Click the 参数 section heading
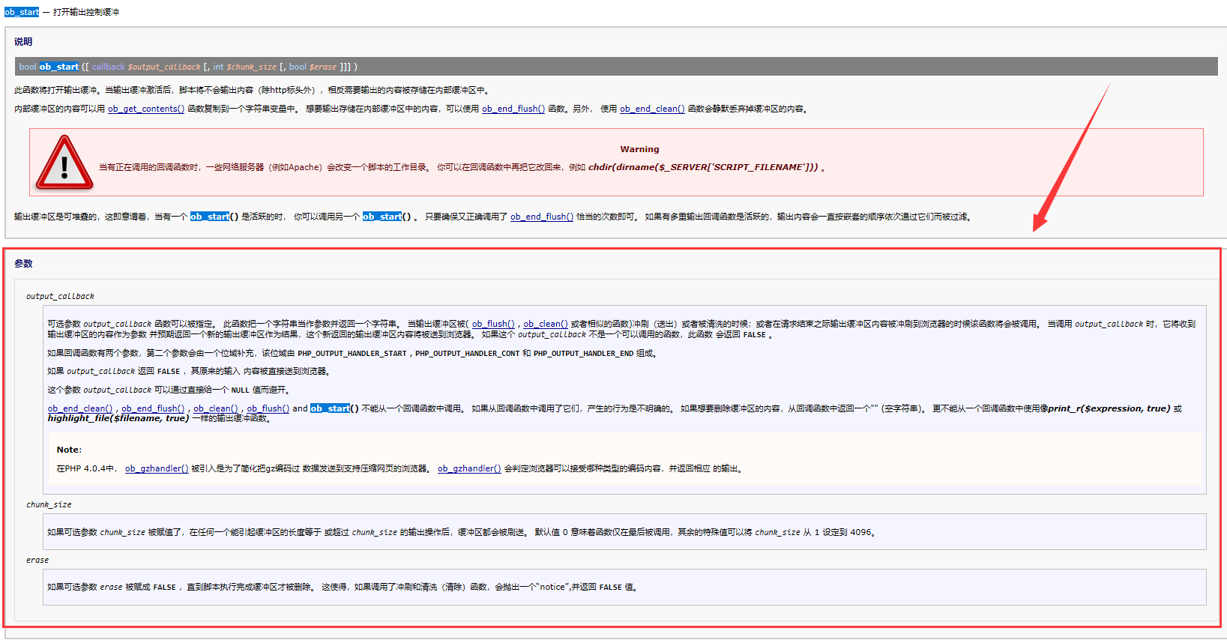 pyautogui.click(x=23, y=264)
